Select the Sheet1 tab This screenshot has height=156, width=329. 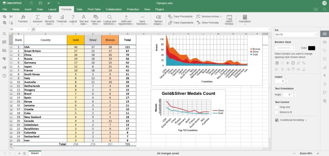click(x=35, y=153)
